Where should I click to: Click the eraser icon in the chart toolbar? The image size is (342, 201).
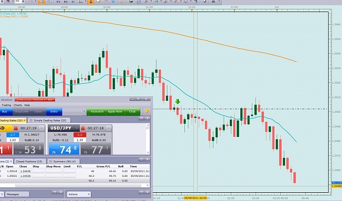point(205,1)
